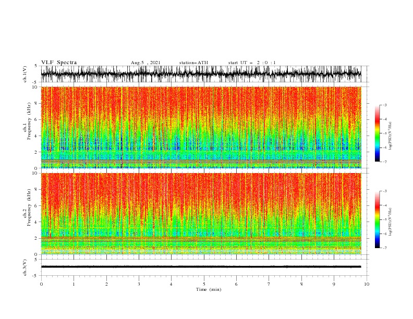Click the ch.2 frequency tick label "4"

point(36,222)
